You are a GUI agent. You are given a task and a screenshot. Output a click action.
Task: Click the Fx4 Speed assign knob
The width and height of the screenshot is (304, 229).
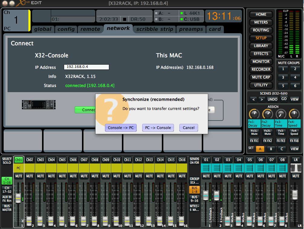click(294, 114)
